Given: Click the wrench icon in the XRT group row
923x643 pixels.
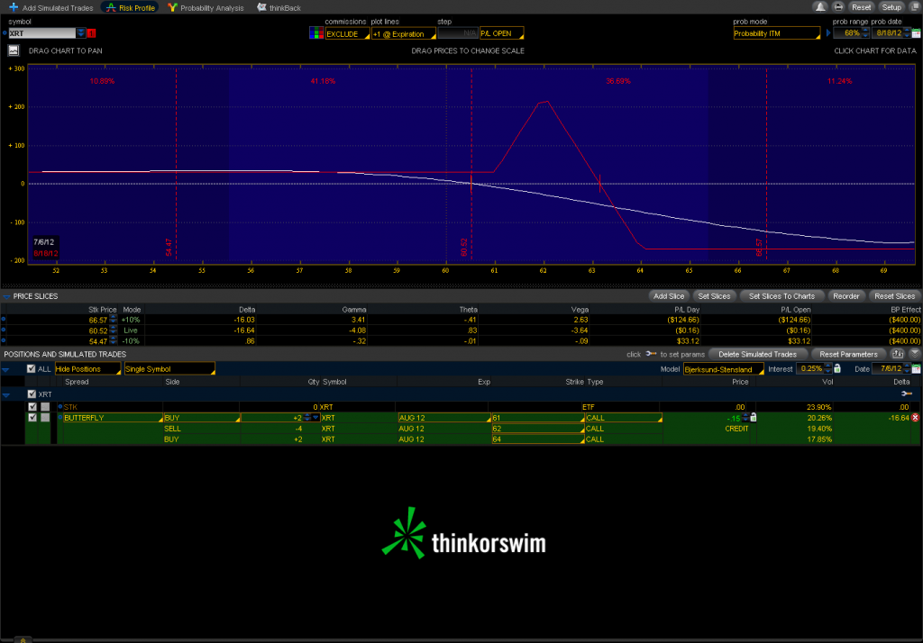Looking at the screenshot, I should pos(907,394).
